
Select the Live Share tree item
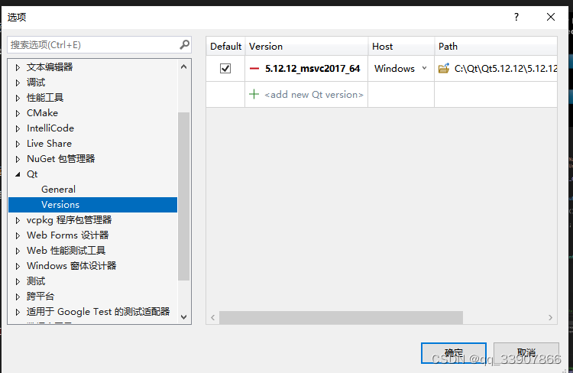[x=50, y=144]
